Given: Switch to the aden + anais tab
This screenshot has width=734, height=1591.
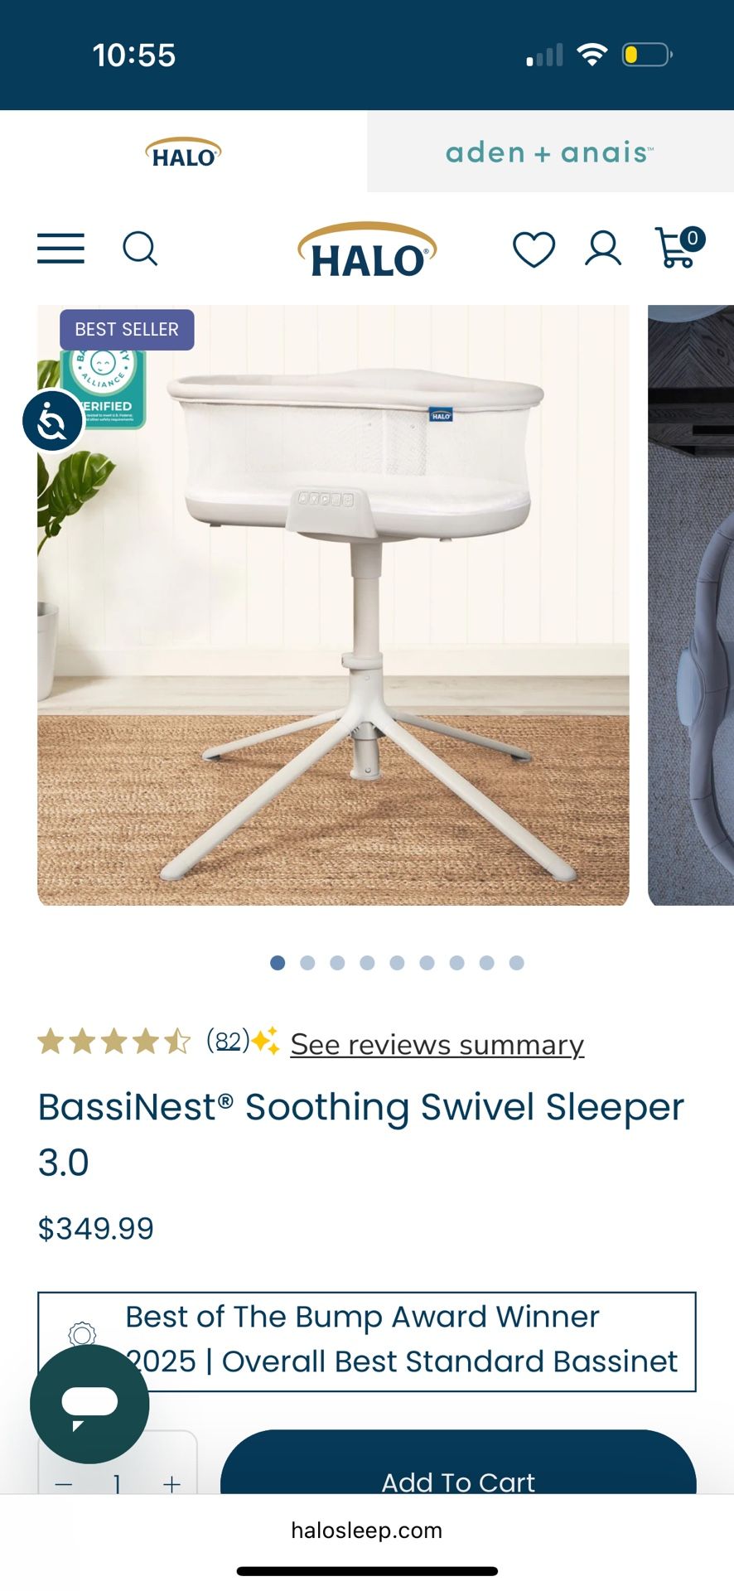Looking at the screenshot, I should point(550,152).
